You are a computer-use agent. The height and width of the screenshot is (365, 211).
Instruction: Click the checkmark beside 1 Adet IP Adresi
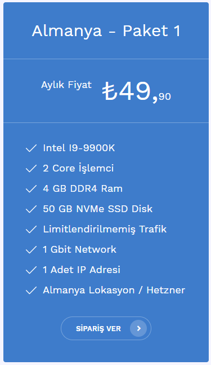pos(31,270)
